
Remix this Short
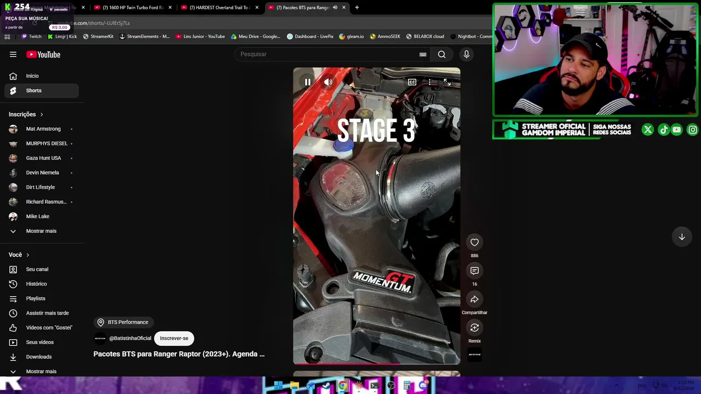tap(474, 328)
